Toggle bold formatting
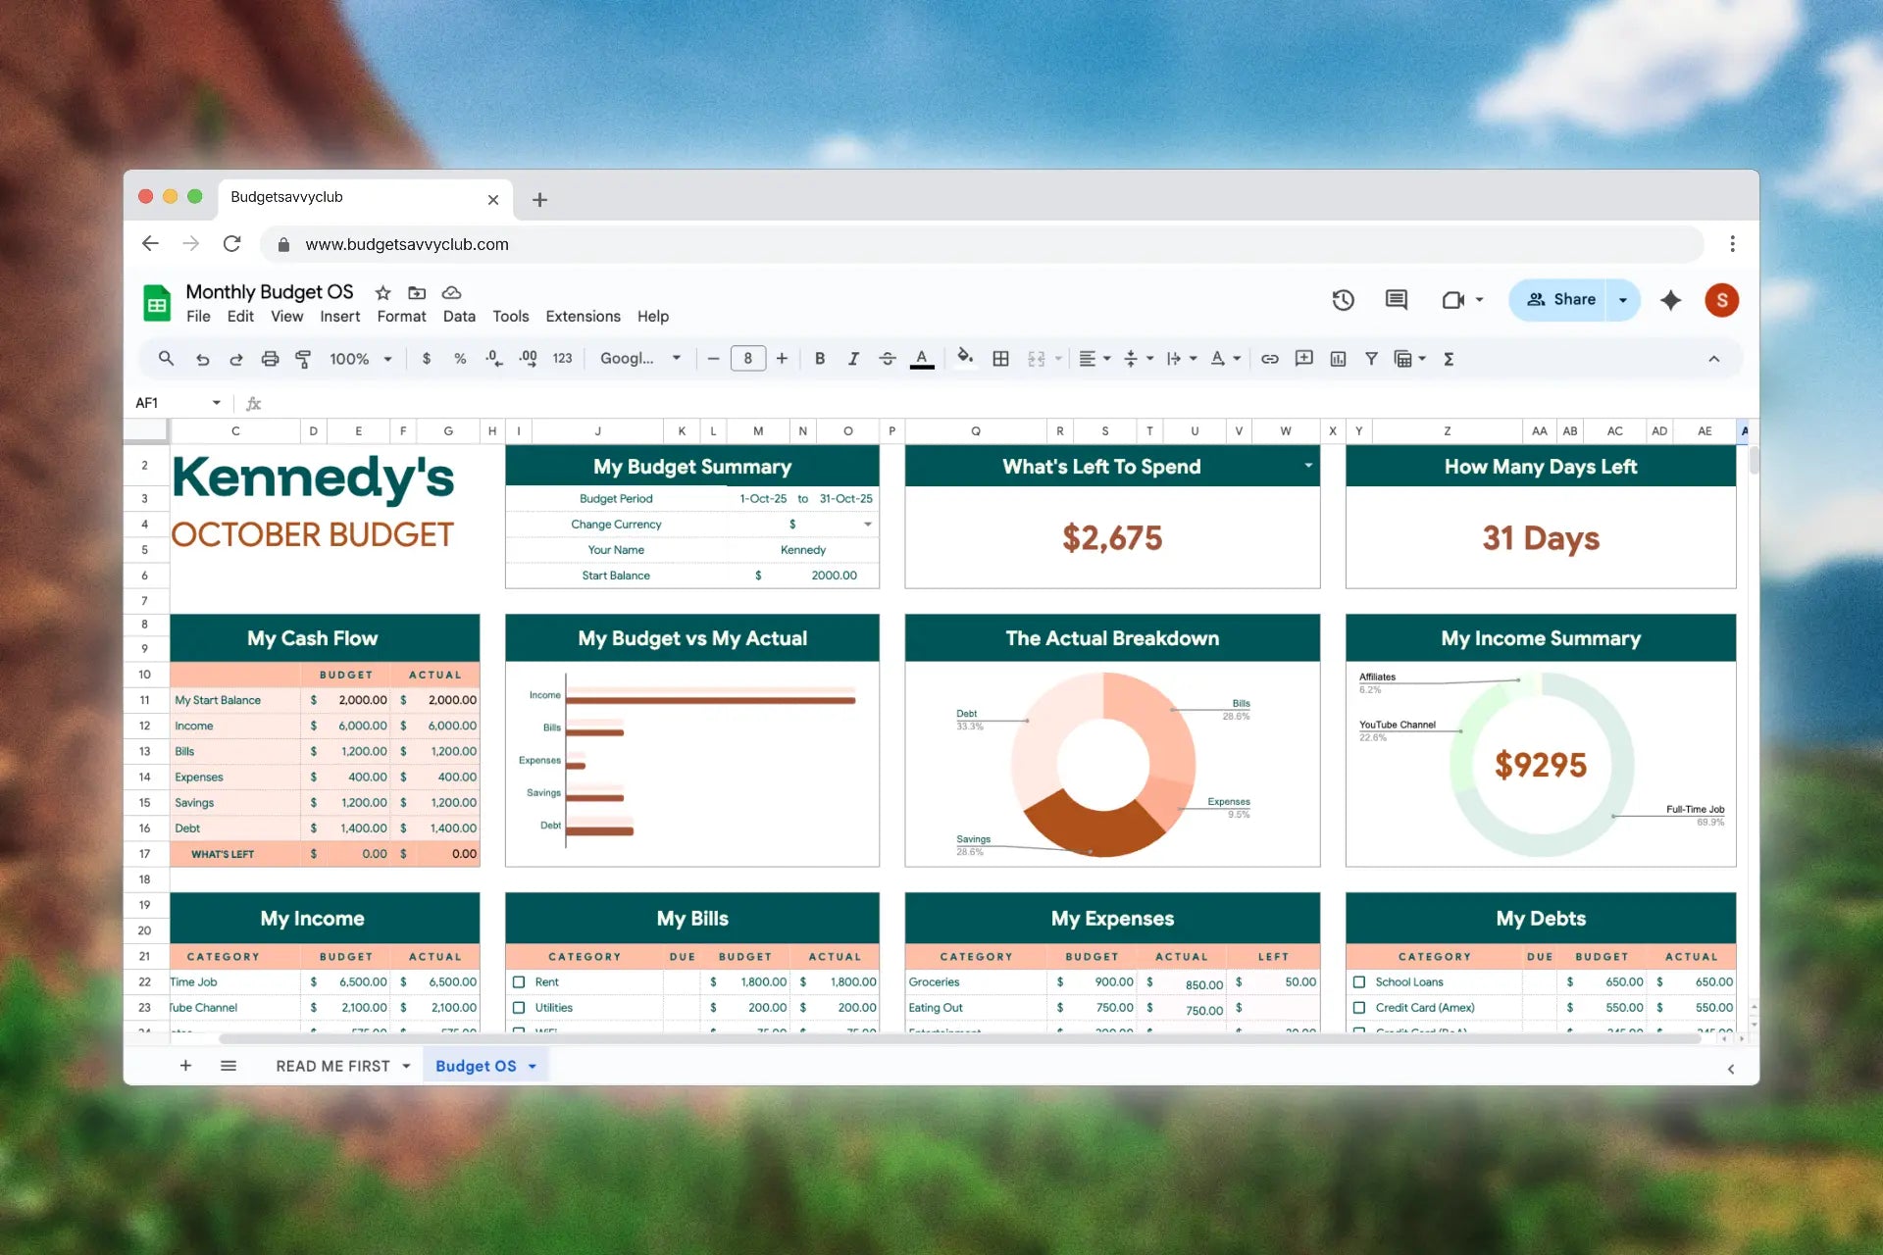This screenshot has height=1255, width=1883. coord(820,359)
